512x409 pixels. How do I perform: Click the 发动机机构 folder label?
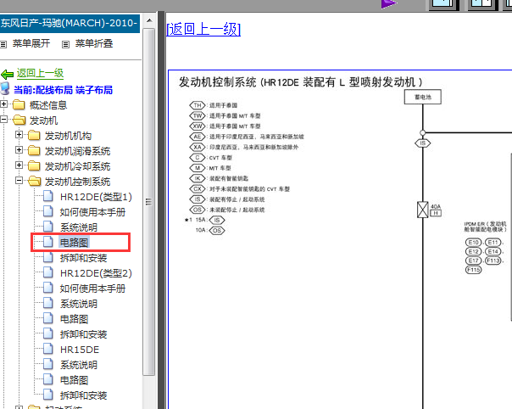point(68,136)
